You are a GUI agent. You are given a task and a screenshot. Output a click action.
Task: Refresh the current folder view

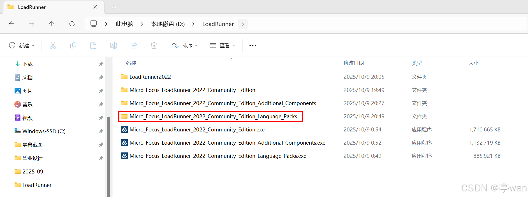pos(72,24)
